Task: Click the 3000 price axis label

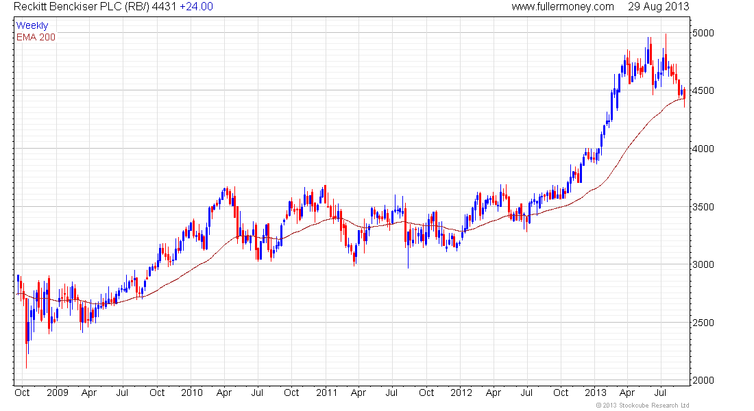Action: click(703, 264)
